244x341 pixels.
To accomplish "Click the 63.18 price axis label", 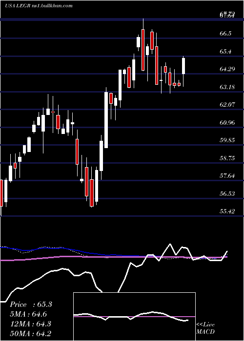I will coord(227,87).
